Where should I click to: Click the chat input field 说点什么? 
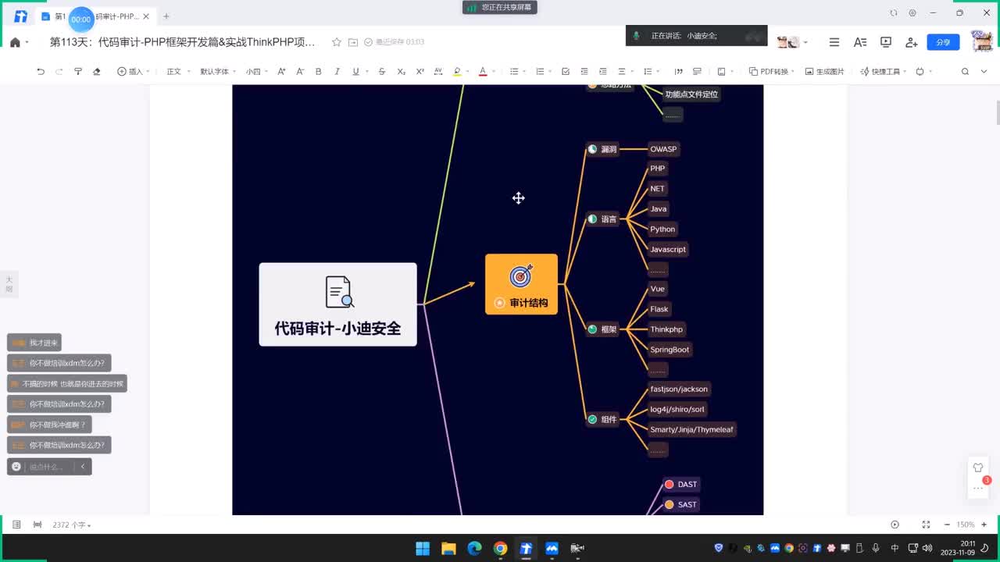point(49,467)
